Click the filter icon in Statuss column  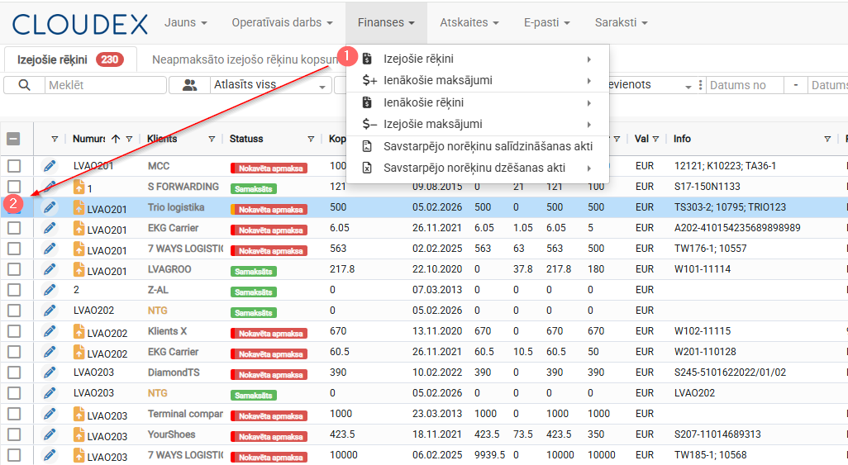[x=311, y=139]
